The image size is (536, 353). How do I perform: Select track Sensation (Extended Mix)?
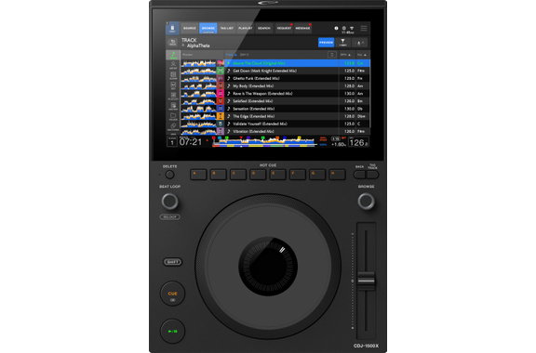(x=298, y=109)
